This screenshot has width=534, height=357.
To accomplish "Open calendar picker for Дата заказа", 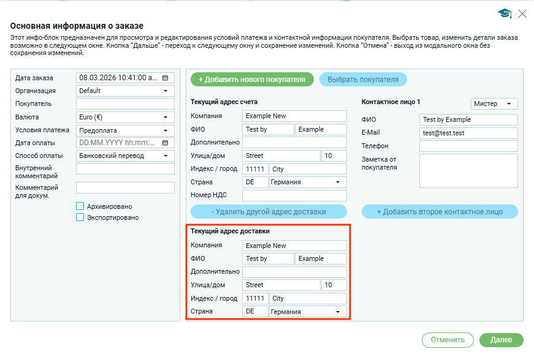I will point(165,78).
